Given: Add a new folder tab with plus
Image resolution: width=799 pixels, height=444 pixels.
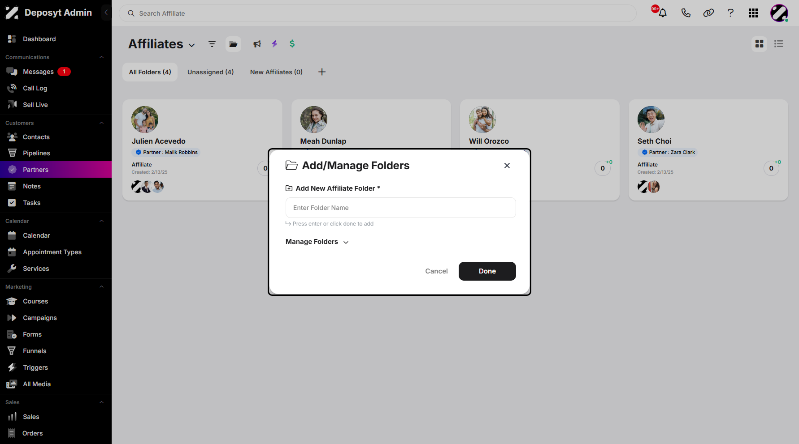Looking at the screenshot, I should pyautogui.click(x=322, y=72).
